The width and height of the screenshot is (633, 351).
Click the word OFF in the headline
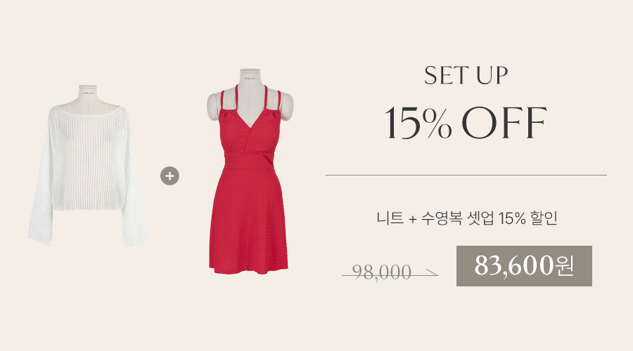(x=504, y=123)
